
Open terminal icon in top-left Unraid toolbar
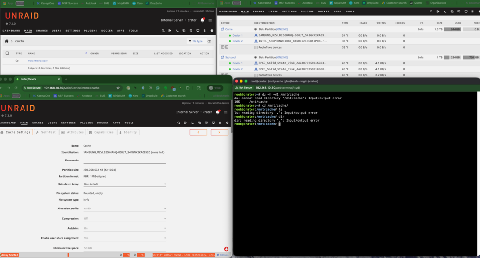[177, 31]
